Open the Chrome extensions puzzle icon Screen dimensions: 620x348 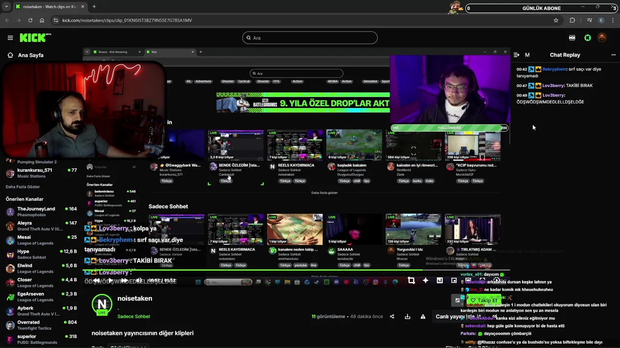(x=573, y=20)
